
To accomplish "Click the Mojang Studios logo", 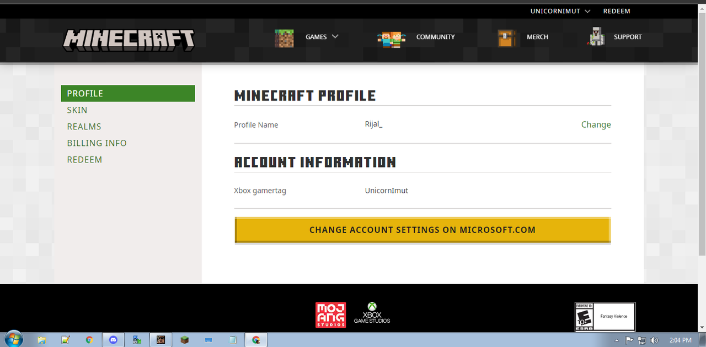I will point(331,315).
